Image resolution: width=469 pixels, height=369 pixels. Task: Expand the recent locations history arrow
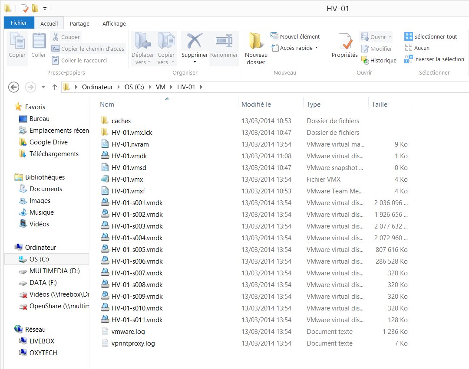43,87
